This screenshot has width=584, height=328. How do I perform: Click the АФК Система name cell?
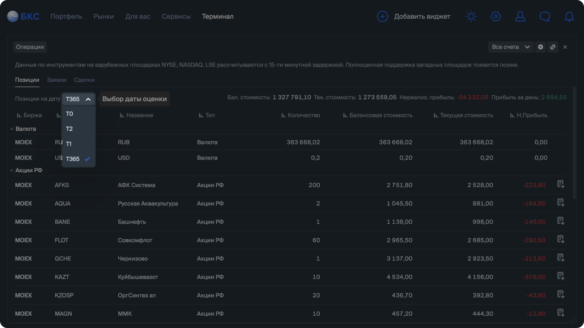[x=136, y=185]
